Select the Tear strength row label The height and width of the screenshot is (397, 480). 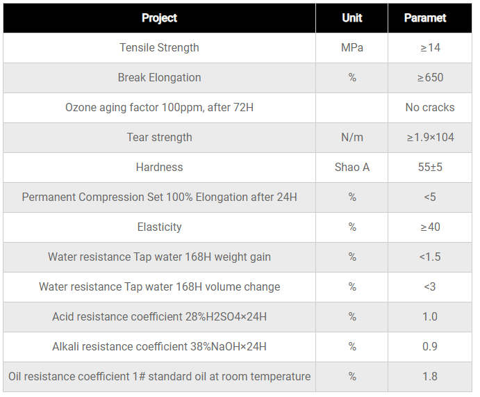pyautogui.click(x=159, y=138)
